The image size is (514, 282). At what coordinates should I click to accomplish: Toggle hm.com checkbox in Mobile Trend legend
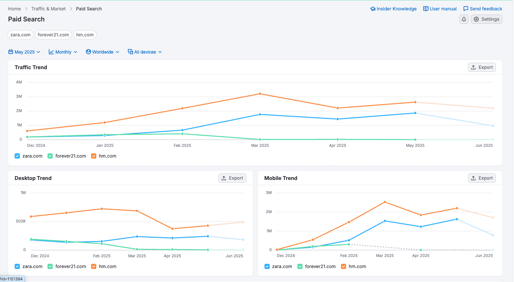click(344, 266)
